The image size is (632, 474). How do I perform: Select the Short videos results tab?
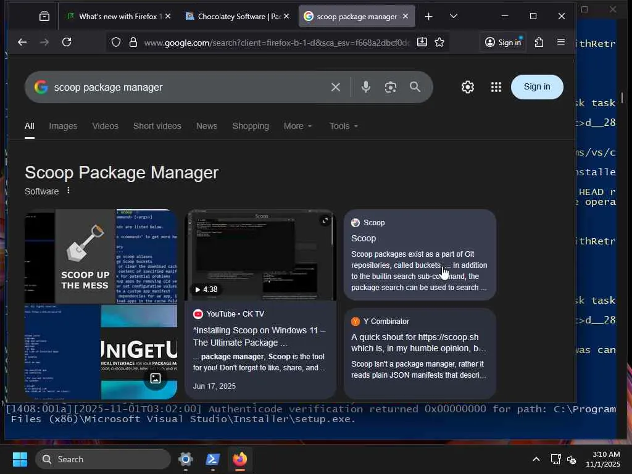click(x=157, y=126)
